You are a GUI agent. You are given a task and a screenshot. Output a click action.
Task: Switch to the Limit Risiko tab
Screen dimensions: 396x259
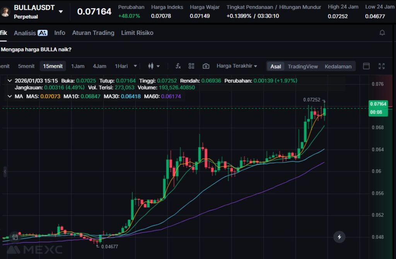137,33
